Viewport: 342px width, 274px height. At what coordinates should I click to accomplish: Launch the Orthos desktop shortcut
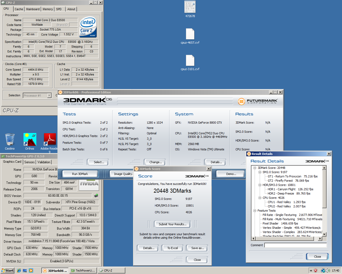30,142
